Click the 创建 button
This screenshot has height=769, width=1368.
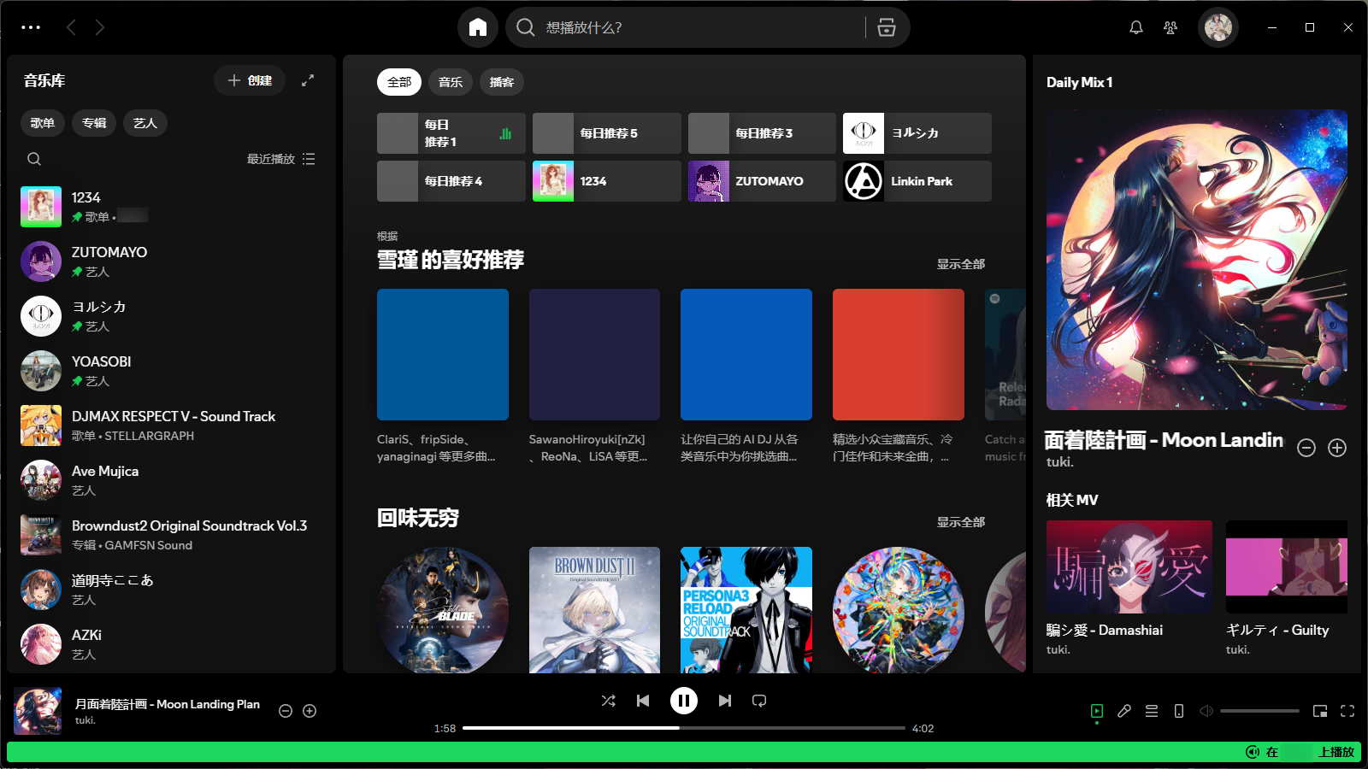pos(250,80)
